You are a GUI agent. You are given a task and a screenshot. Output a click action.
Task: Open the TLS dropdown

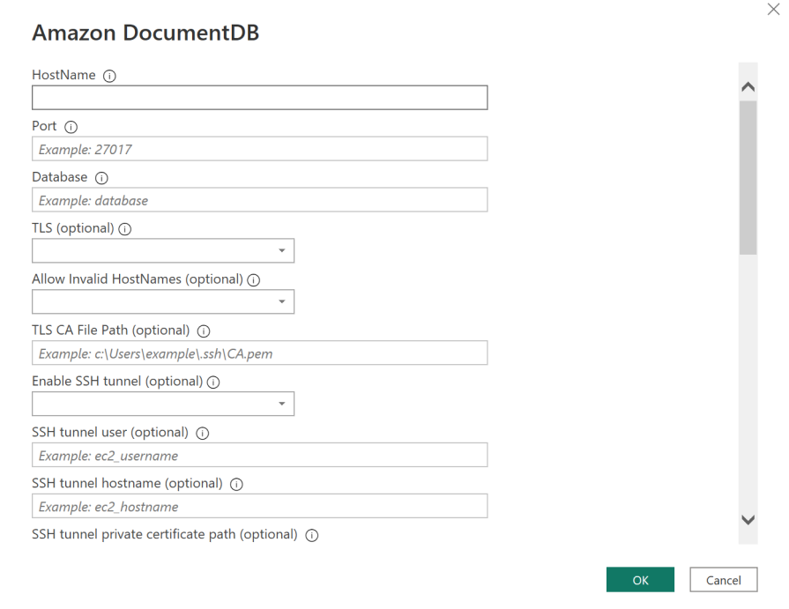point(284,250)
